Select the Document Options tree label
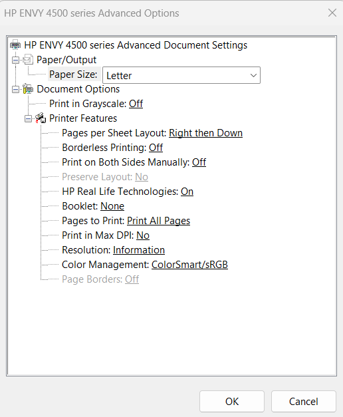Image resolution: width=343 pixels, height=417 pixels. coord(78,89)
